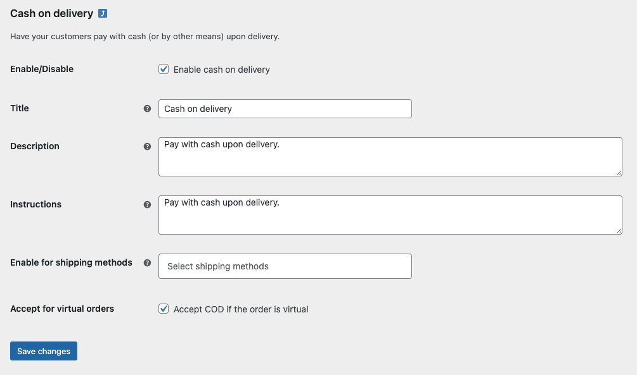The width and height of the screenshot is (637, 375).
Task: Uncheck Enable cash on delivery
Action: click(164, 70)
